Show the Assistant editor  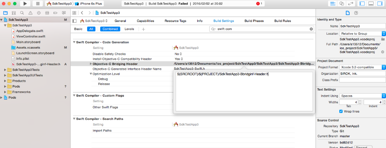pyautogui.click(x=341, y=4)
